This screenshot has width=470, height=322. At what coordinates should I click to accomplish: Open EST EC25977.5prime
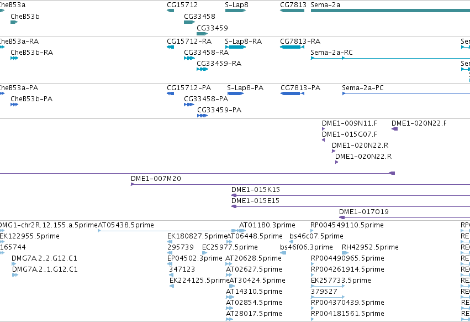point(230,247)
